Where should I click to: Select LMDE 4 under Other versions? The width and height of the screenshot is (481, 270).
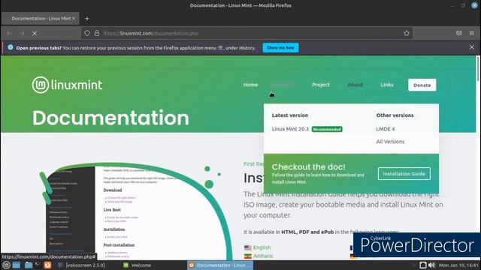[386, 129]
